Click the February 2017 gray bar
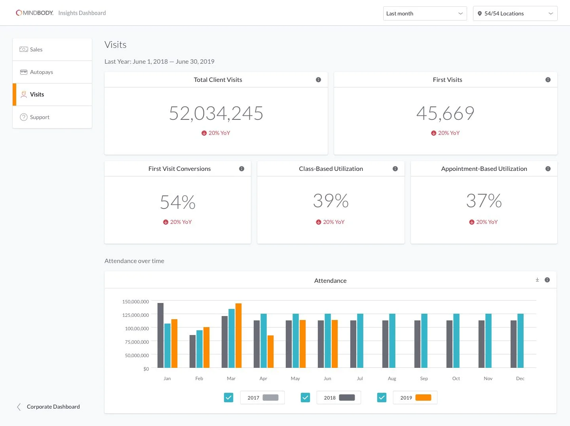The width and height of the screenshot is (570, 426). point(192,352)
